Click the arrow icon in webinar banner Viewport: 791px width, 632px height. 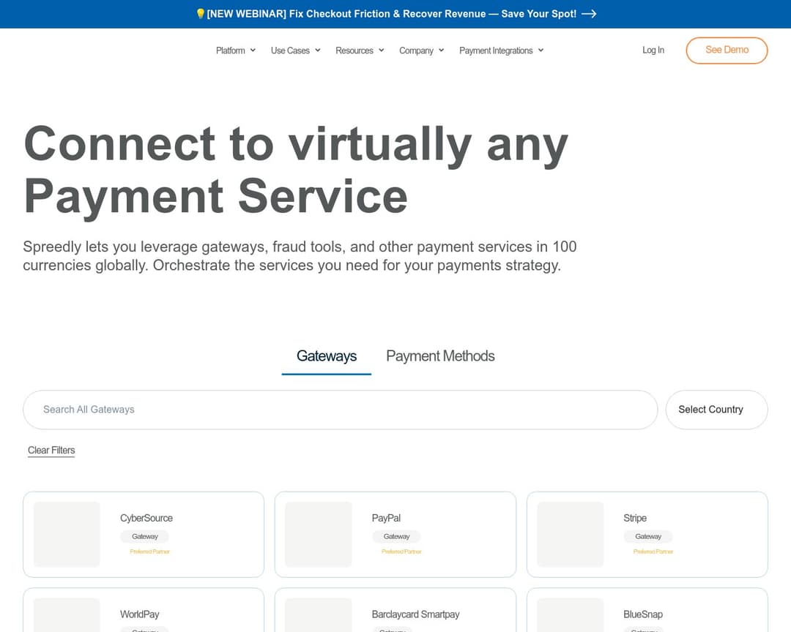tap(589, 14)
